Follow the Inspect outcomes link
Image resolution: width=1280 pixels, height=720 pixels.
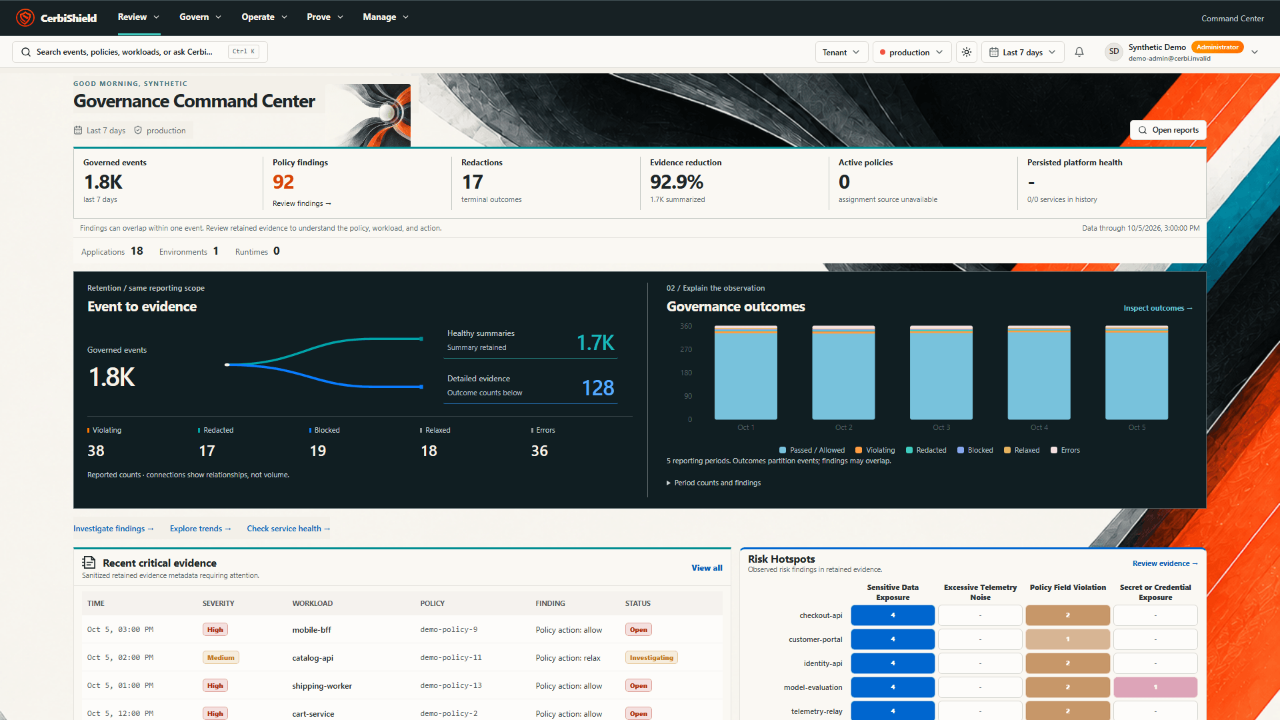point(1158,308)
